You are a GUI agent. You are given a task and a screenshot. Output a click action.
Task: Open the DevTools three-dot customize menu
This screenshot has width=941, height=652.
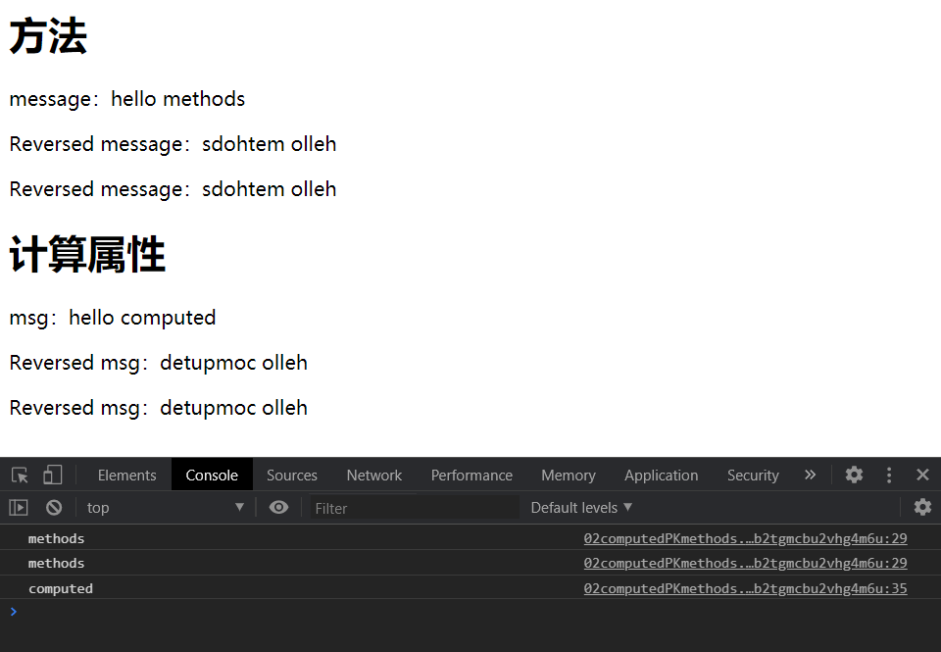tap(889, 476)
